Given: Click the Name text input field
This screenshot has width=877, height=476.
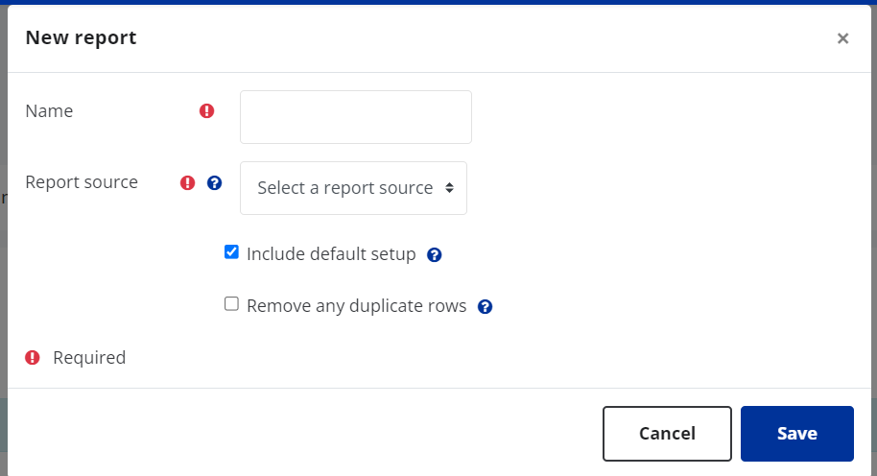Looking at the screenshot, I should [x=356, y=117].
